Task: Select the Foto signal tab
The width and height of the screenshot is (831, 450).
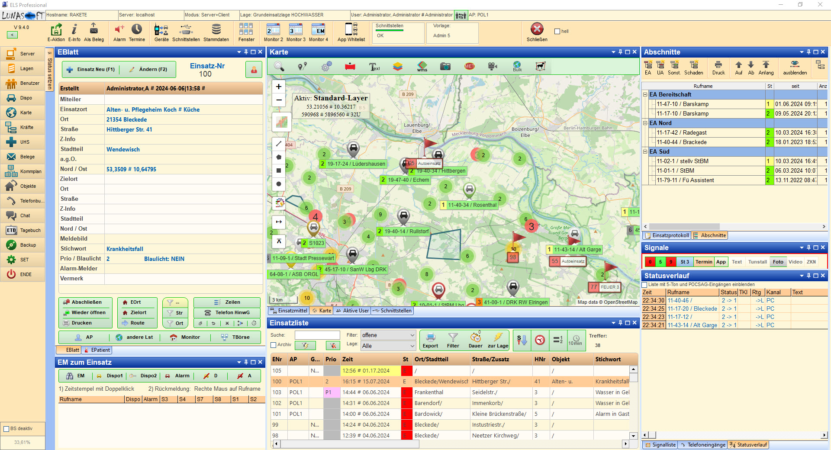Action: tap(778, 262)
